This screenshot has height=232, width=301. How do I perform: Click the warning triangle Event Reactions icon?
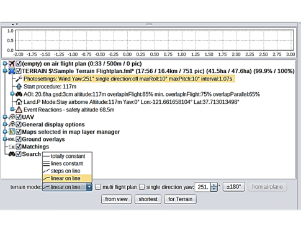(19, 110)
